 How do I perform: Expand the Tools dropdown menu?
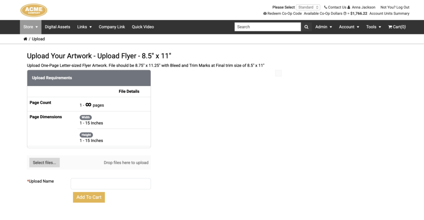click(373, 27)
